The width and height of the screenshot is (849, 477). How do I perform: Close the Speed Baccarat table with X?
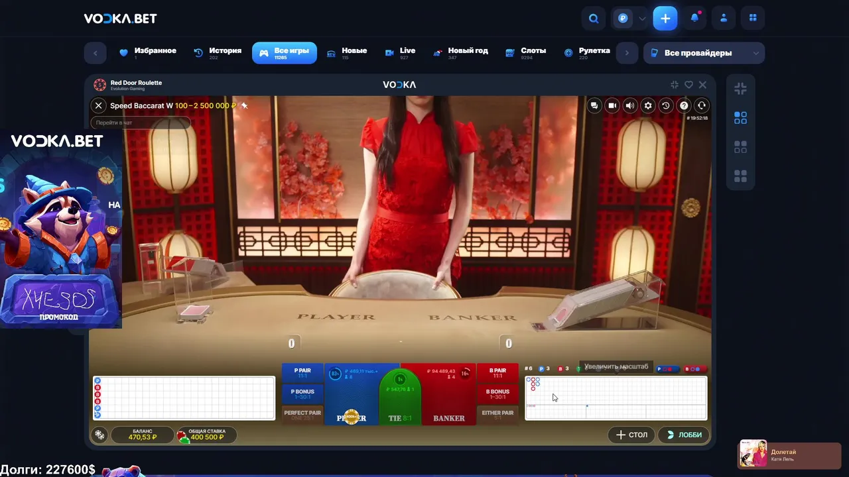click(x=98, y=105)
